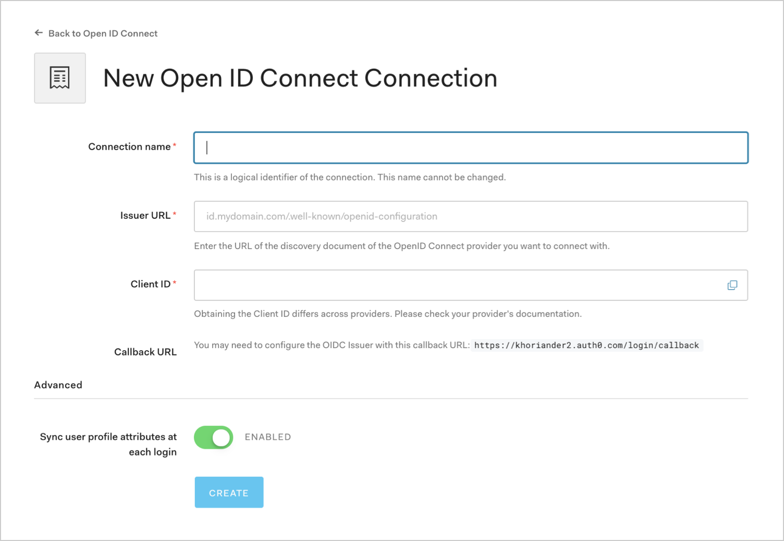Select the callback URL text snippet
Screen dimensions: 784x541
(x=586, y=345)
